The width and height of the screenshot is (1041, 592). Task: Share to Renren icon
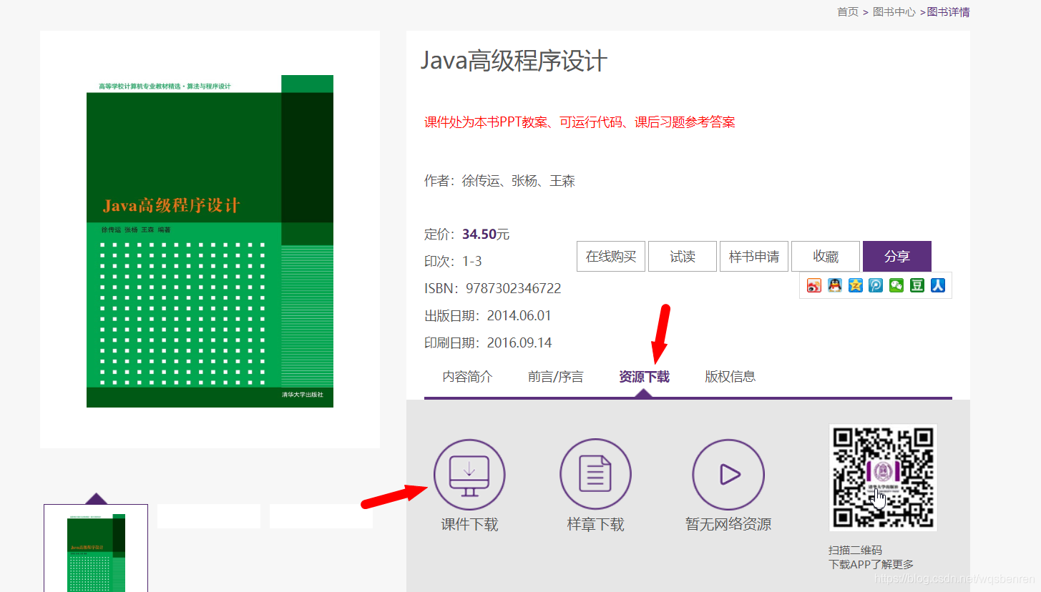(938, 285)
